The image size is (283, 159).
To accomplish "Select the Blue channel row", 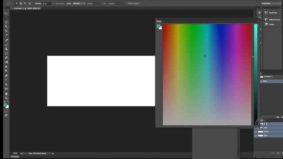I will [x=268, y=136].
